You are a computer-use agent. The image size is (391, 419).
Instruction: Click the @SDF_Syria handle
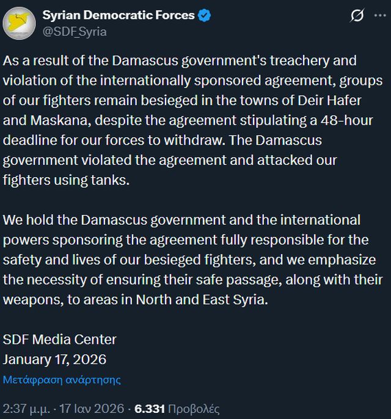(75, 32)
